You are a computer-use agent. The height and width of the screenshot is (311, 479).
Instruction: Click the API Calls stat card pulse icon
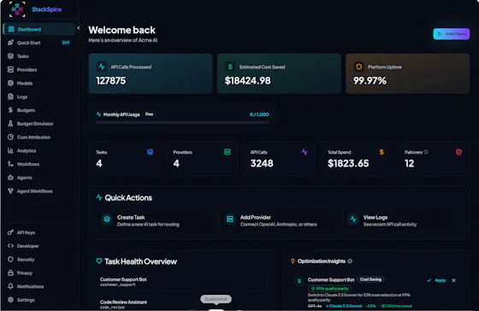305,152
